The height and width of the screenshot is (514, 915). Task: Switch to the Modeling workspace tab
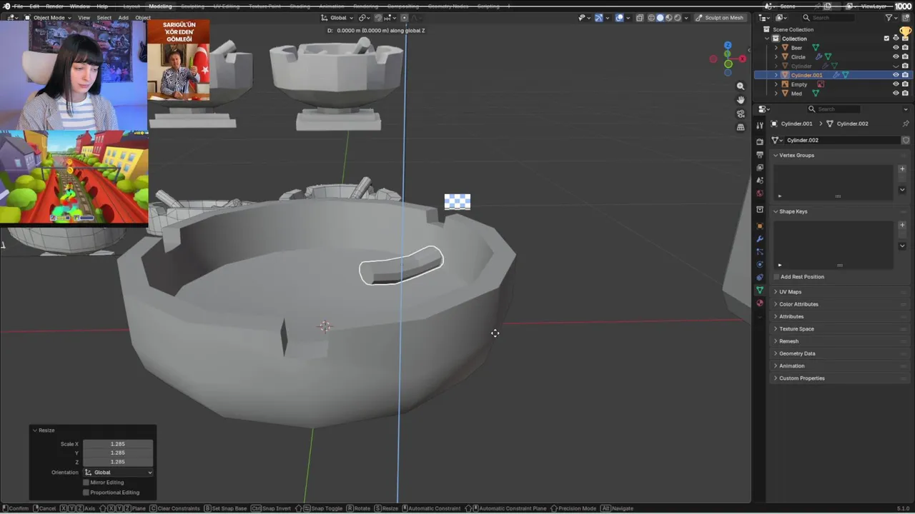[160, 6]
